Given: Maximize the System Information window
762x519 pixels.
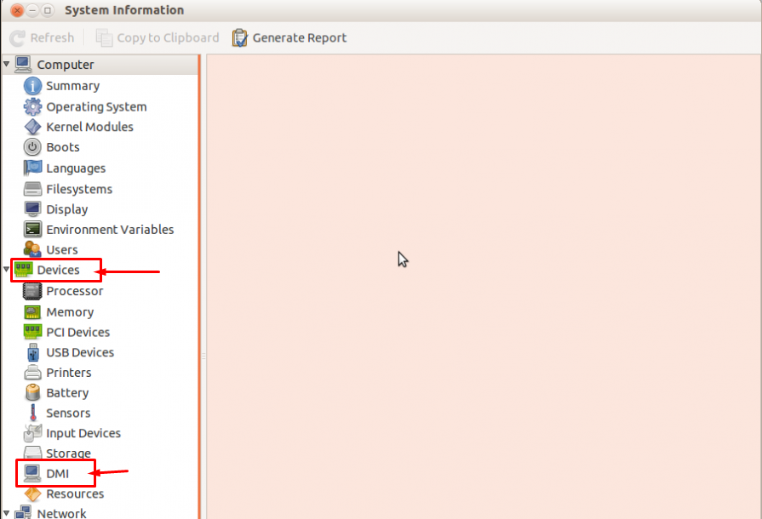Looking at the screenshot, I should click(x=48, y=10).
